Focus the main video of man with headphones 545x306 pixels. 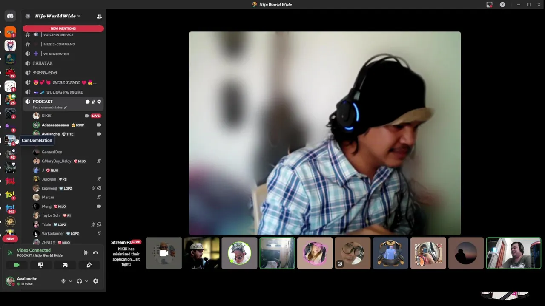(x=325, y=133)
